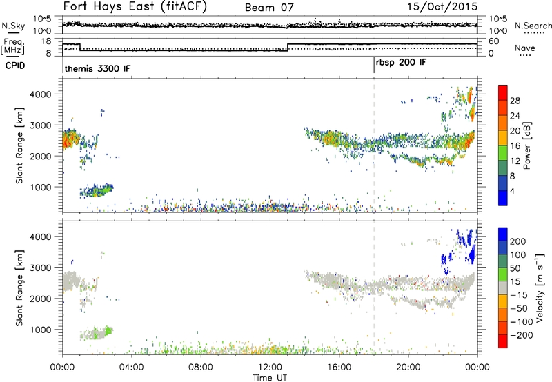Click the '28' label on the power colorbar

pos(515,101)
